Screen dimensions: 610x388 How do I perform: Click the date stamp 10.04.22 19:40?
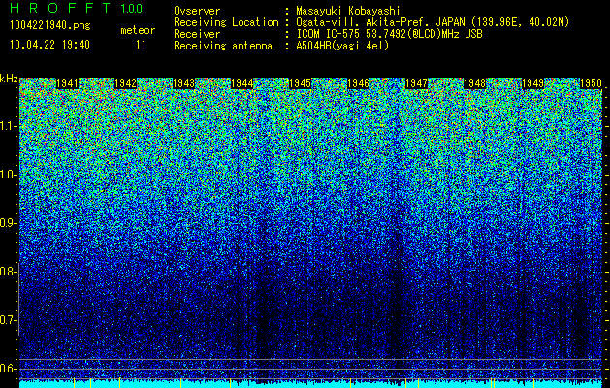(49, 45)
